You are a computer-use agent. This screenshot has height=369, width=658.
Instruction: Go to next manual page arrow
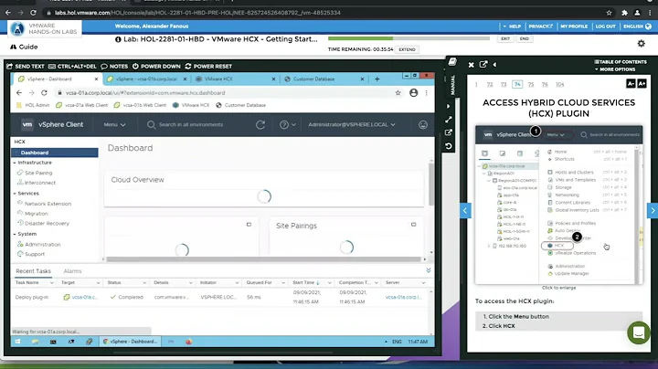[653, 210]
